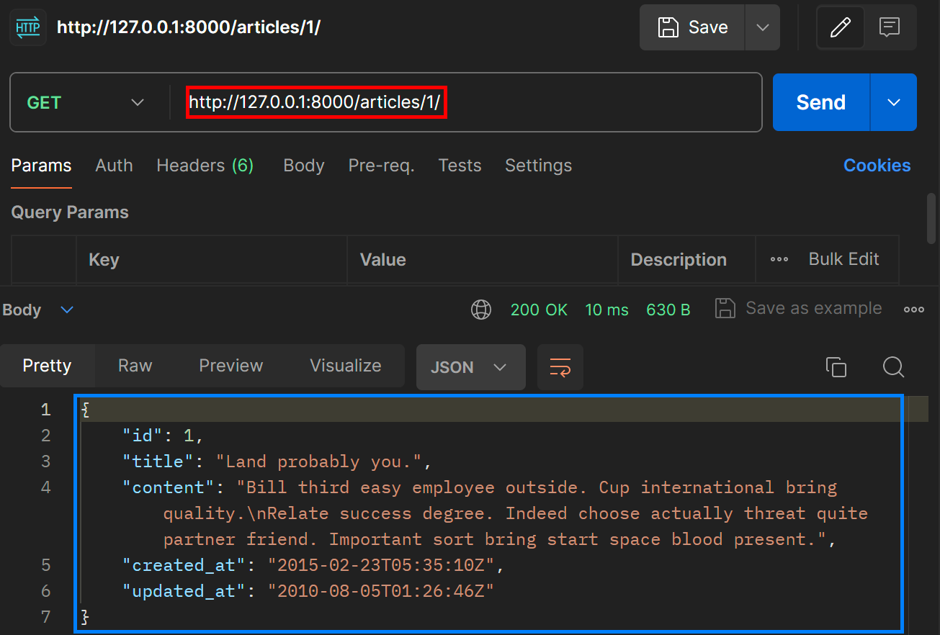Send the request

(x=821, y=102)
